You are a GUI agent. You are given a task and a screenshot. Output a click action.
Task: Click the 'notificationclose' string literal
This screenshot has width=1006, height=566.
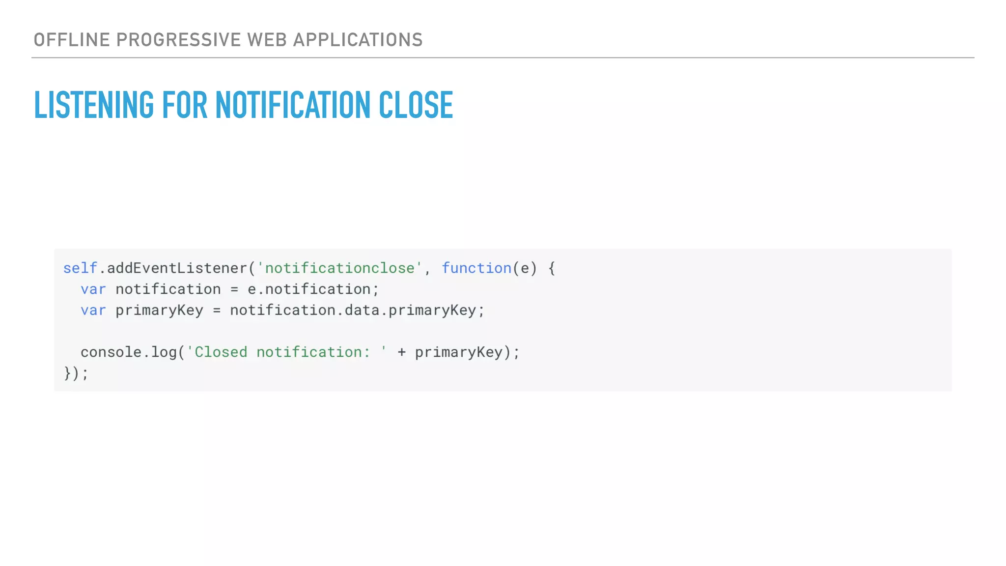pyautogui.click(x=339, y=268)
